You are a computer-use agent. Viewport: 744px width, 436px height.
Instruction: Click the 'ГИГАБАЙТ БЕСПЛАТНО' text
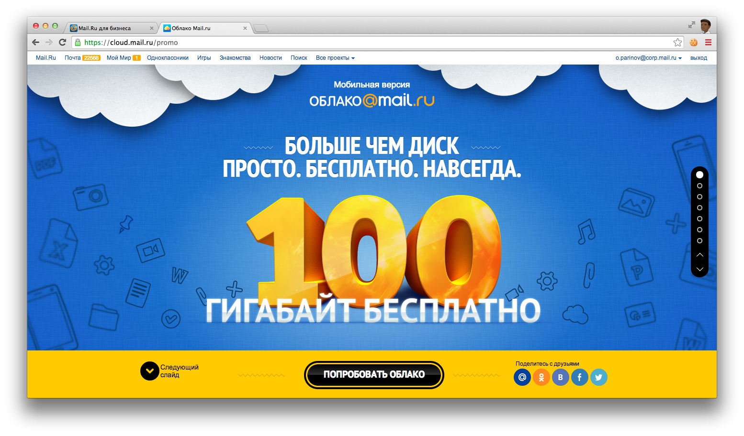(x=373, y=311)
